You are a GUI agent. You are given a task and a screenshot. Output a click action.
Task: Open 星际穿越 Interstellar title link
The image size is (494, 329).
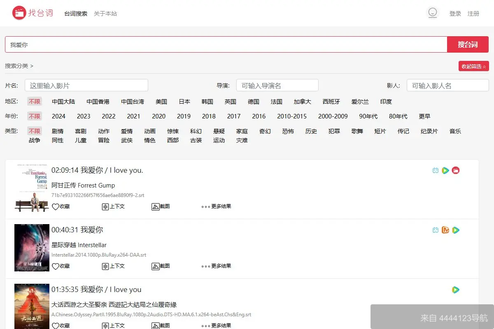79,245
